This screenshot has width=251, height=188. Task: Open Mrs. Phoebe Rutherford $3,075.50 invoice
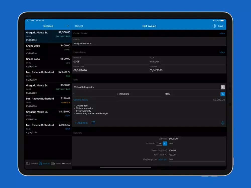pyautogui.click(x=48, y=129)
